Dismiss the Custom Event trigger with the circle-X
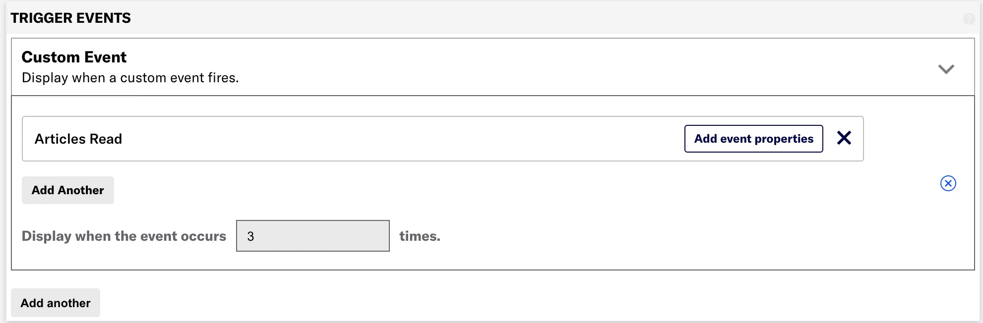Image resolution: width=983 pixels, height=323 pixels. tap(949, 183)
